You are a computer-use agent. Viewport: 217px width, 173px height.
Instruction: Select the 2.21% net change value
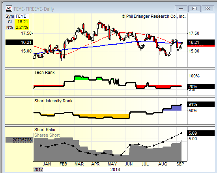(x=22, y=27)
